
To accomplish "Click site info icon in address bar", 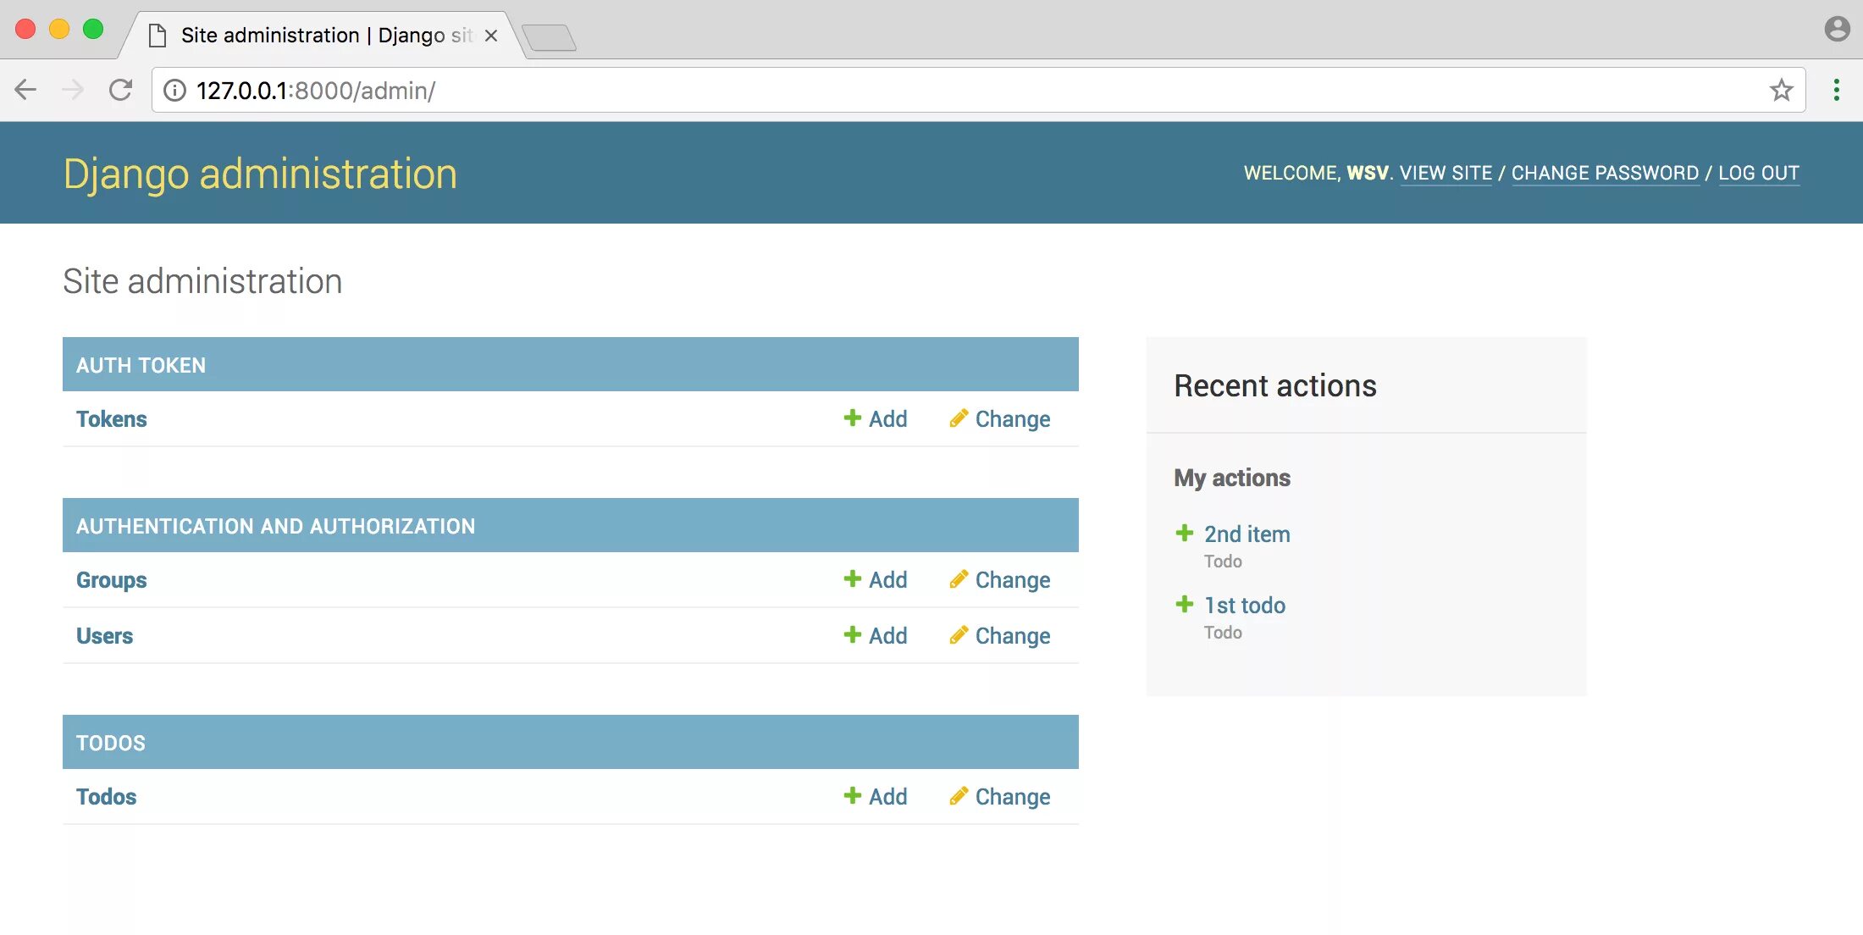I will (x=174, y=90).
